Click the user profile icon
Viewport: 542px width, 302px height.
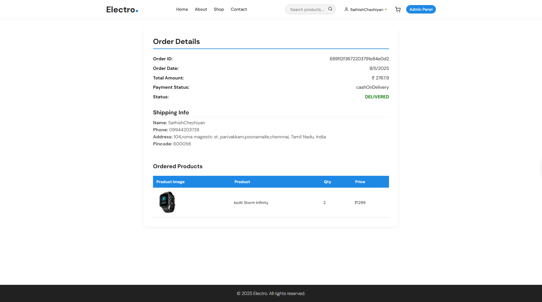tap(346, 10)
